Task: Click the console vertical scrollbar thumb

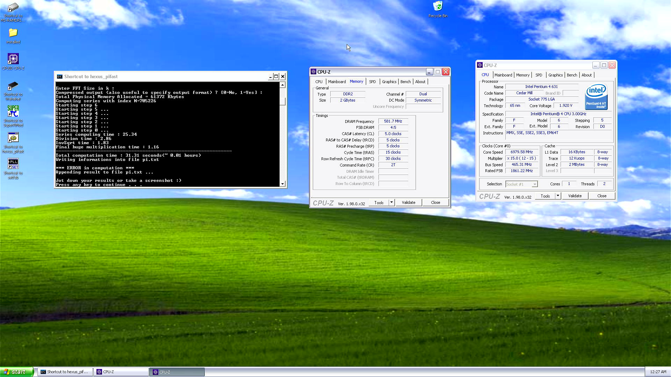Action: click(283, 101)
